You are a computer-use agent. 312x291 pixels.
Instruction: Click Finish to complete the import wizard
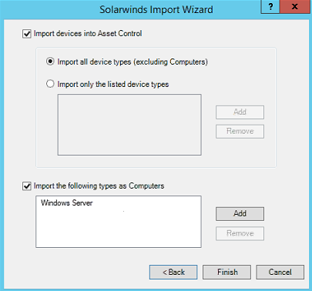coord(226,272)
